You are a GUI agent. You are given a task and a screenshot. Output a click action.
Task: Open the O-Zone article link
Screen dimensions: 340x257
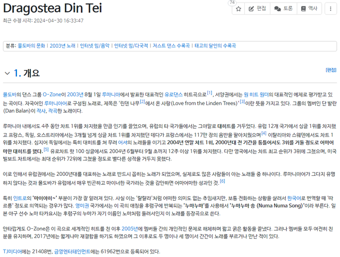pos(52,95)
